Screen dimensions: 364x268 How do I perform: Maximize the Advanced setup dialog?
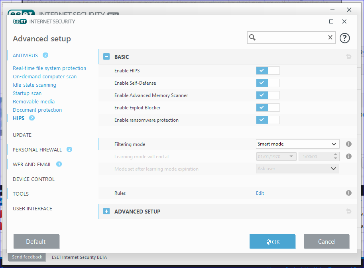pyautogui.click(x=331, y=21)
